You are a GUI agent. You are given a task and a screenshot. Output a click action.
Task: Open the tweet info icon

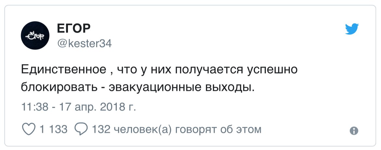[x=353, y=131]
